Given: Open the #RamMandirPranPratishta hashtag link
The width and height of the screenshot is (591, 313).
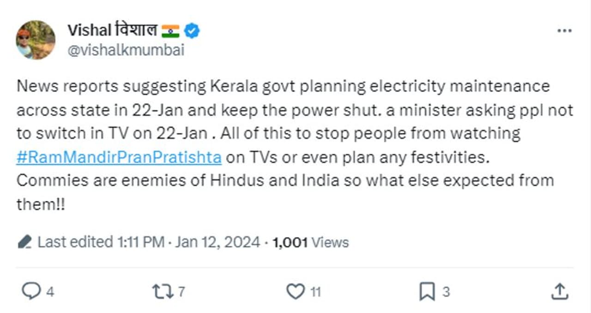Looking at the screenshot, I should pos(119,157).
